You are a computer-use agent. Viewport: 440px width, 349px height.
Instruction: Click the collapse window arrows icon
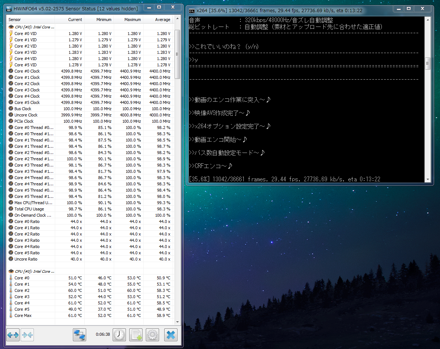[27, 335]
